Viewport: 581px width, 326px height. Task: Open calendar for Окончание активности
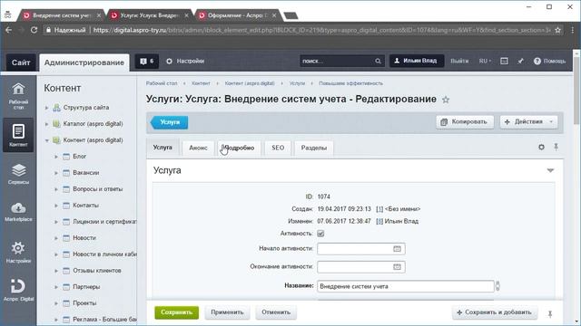pos(397,266)
